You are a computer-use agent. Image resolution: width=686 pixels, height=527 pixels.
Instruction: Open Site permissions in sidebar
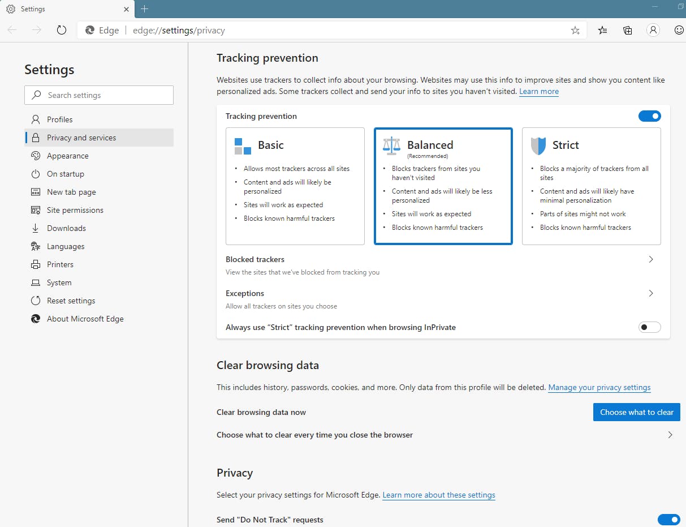[x=75, y=210]
